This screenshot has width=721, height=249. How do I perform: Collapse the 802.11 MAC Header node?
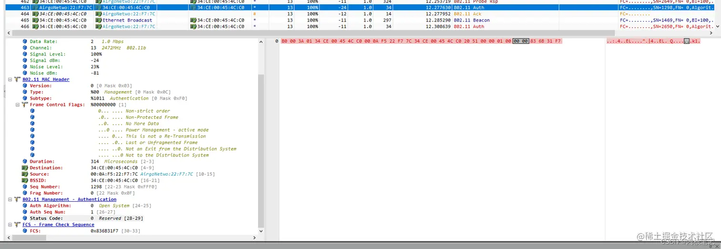pyautogui.click(x=10, y=80)
